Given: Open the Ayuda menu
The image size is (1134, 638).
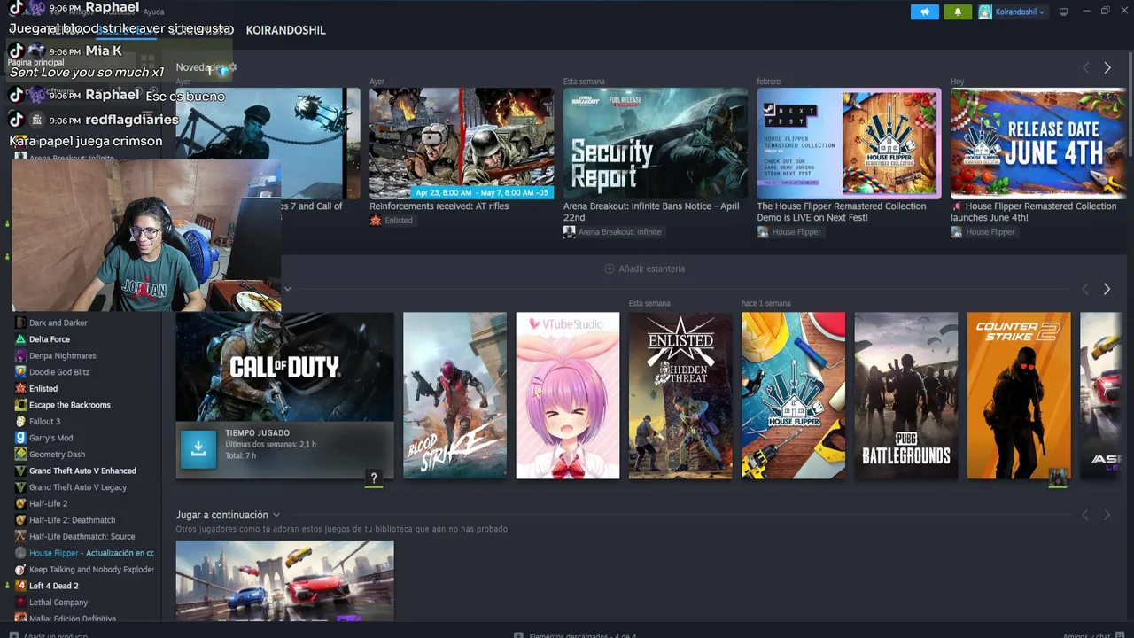Looking at the screenshot, I should 153,12.
